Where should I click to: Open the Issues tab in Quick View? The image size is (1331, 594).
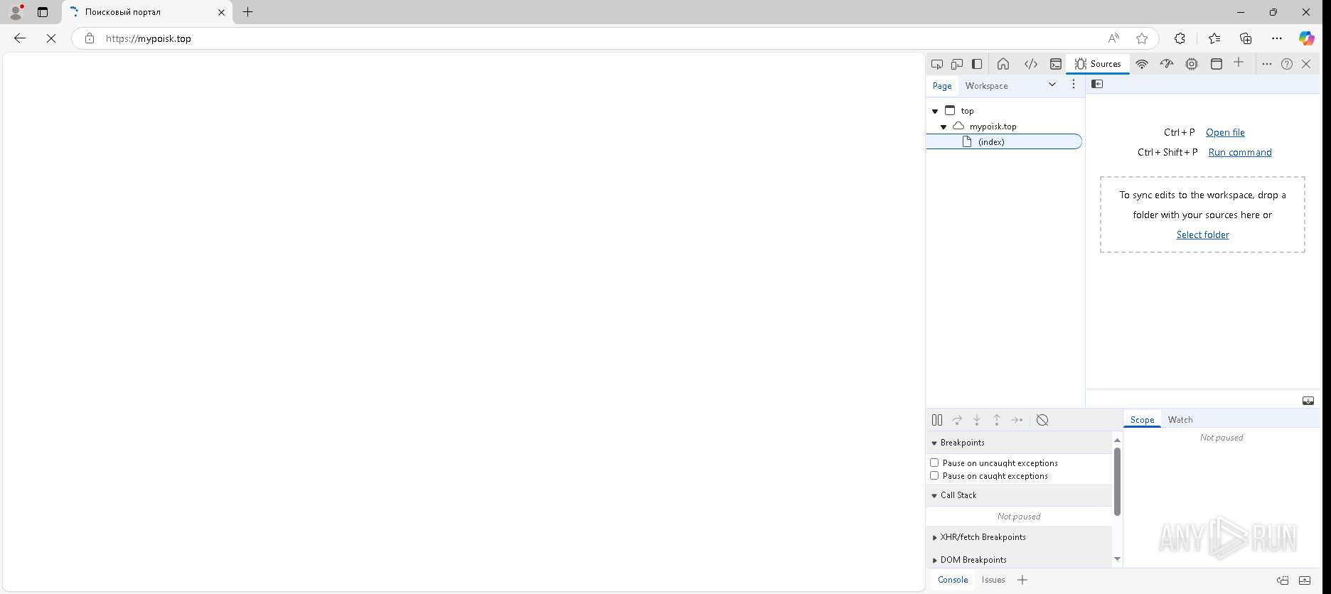993,580
